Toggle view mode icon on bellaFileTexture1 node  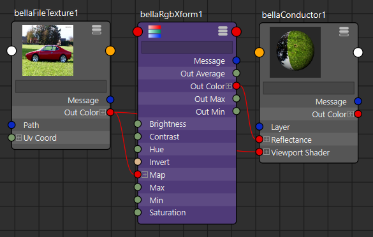pyautogui.click(x=96, y=30)
